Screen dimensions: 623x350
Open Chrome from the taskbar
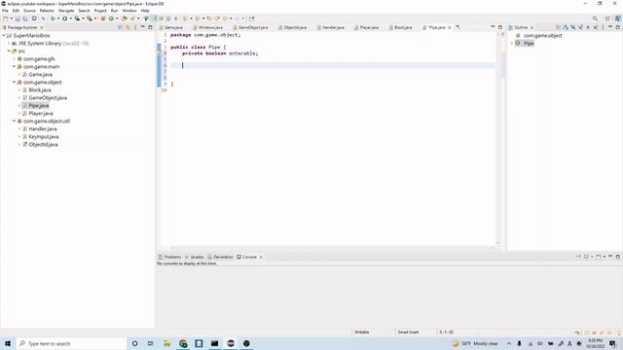[x=183, y=343]
